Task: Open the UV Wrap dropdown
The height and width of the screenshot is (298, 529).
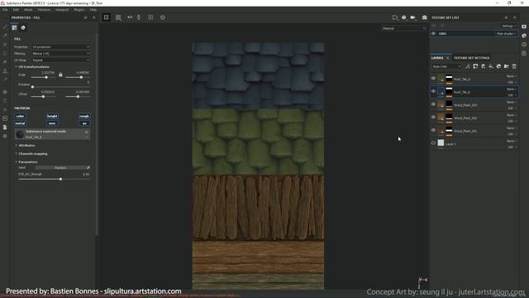Action: coord(60,60)
